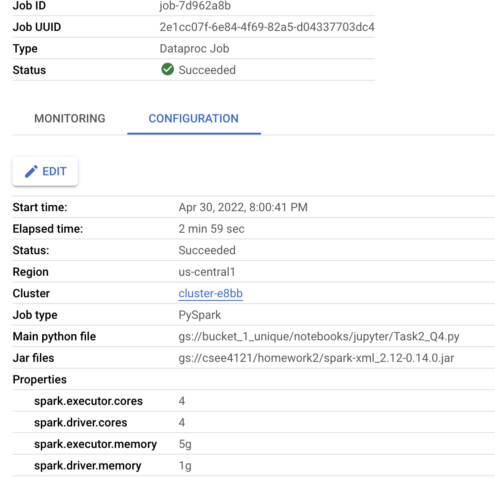Image resolution: width=495 pixels, height=478 pixels.
Task: Click the Job type value PySpark
Action: coord(200,315)
